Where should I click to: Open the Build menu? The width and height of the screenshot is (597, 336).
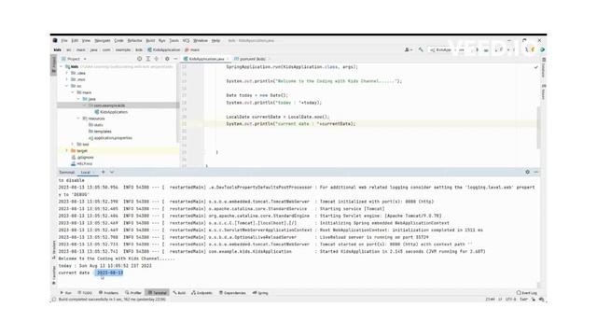[150, 40]
